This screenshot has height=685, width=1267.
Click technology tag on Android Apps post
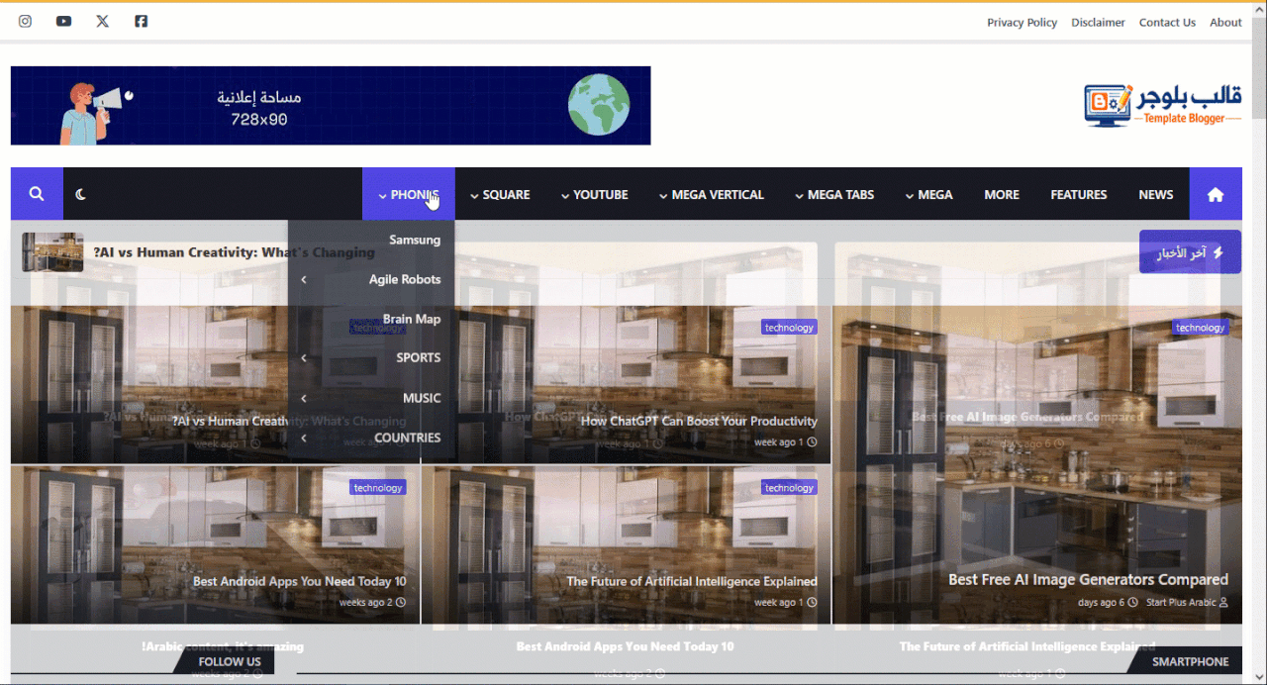point(378,488)
